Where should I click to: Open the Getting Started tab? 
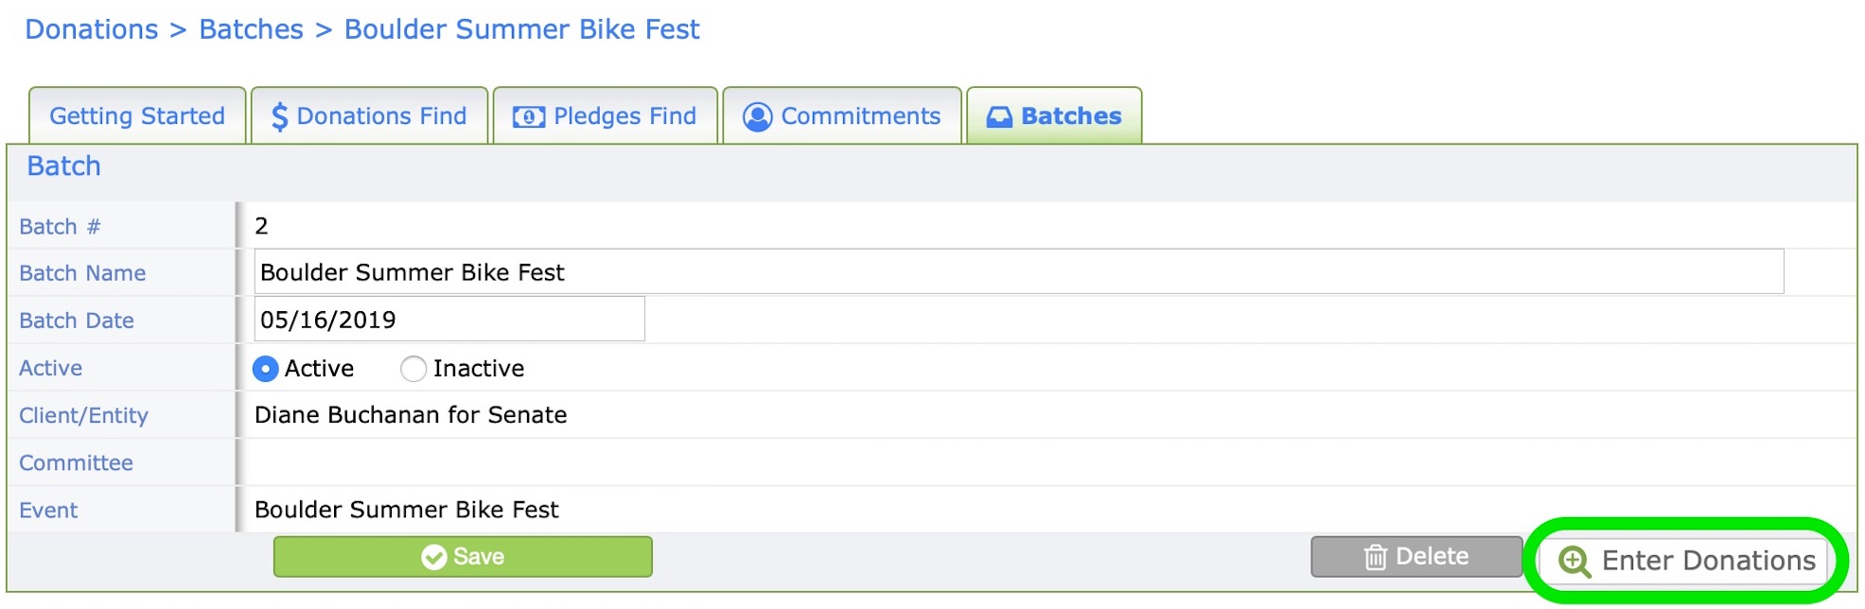(137, 115)
